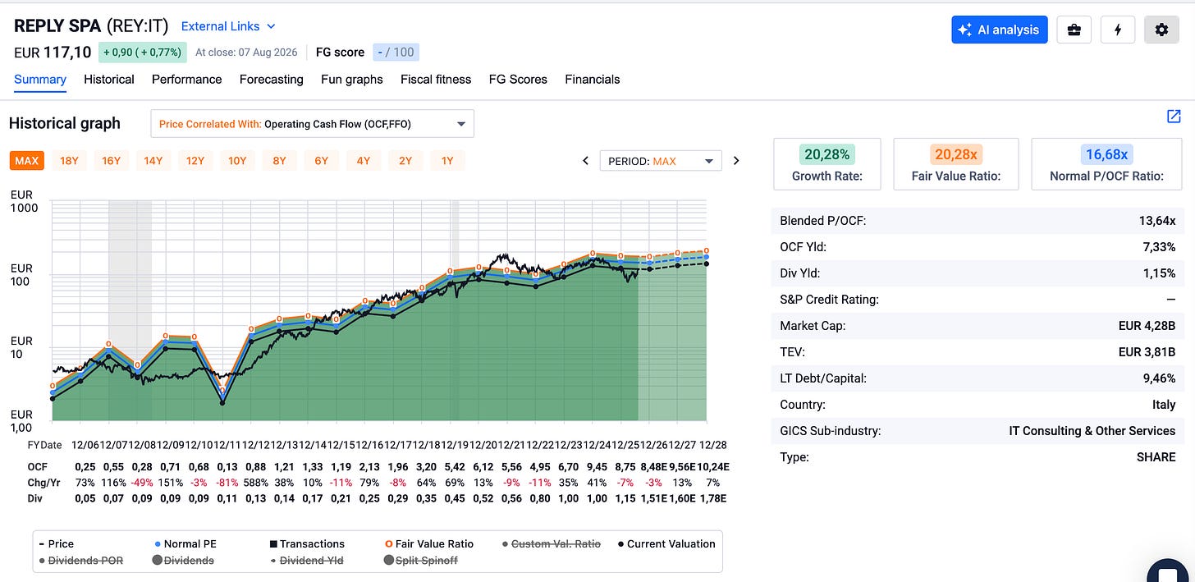Click the AI analysis button
This screenshot has width=1195, height=582.
(999, 30)
